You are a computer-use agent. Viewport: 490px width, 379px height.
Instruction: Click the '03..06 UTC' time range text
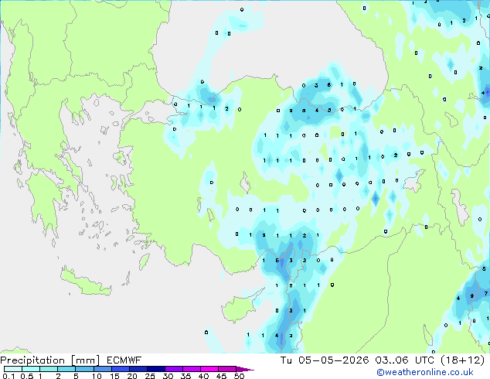click(405, 360)
